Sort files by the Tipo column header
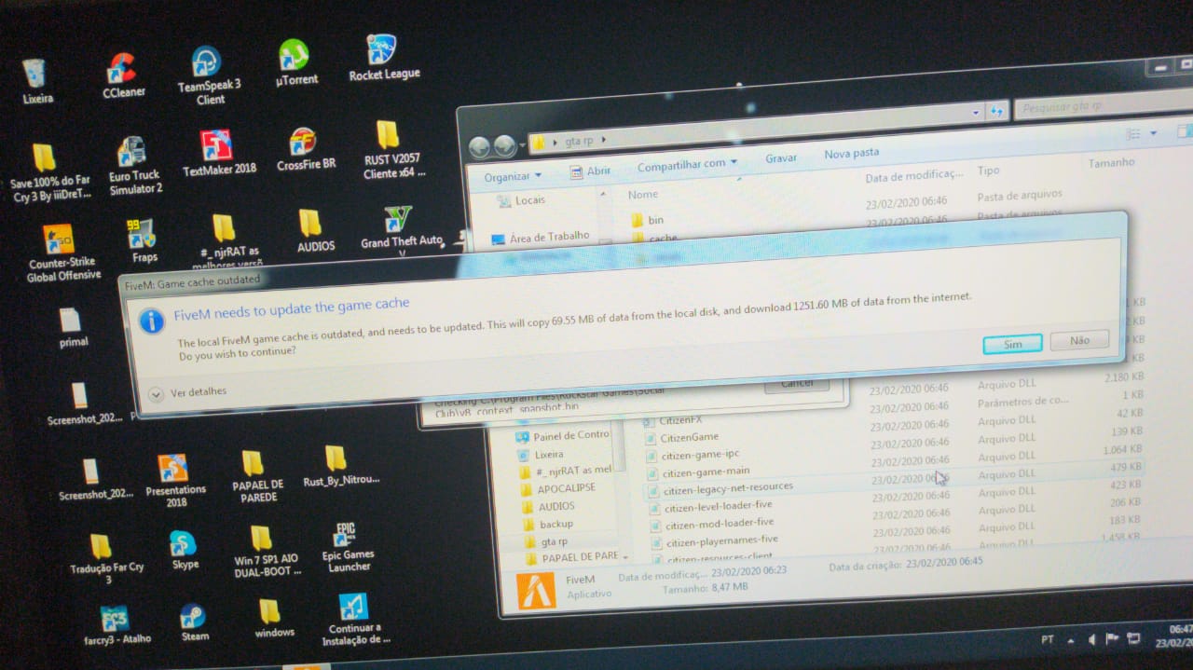This screenshot has height=670, width=1193. (988, 171)
